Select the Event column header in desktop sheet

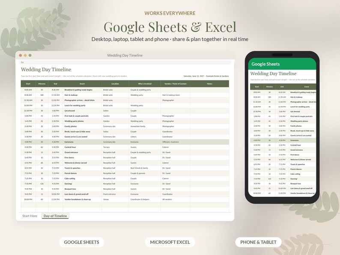(82, 83)
